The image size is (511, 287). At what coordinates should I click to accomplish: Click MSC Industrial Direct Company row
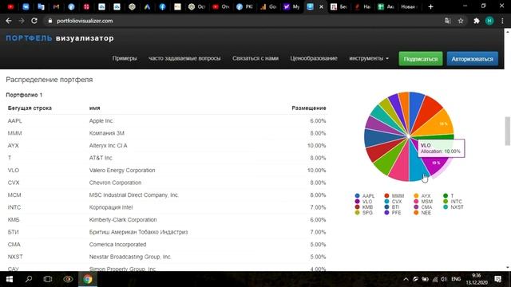(167, 195)
